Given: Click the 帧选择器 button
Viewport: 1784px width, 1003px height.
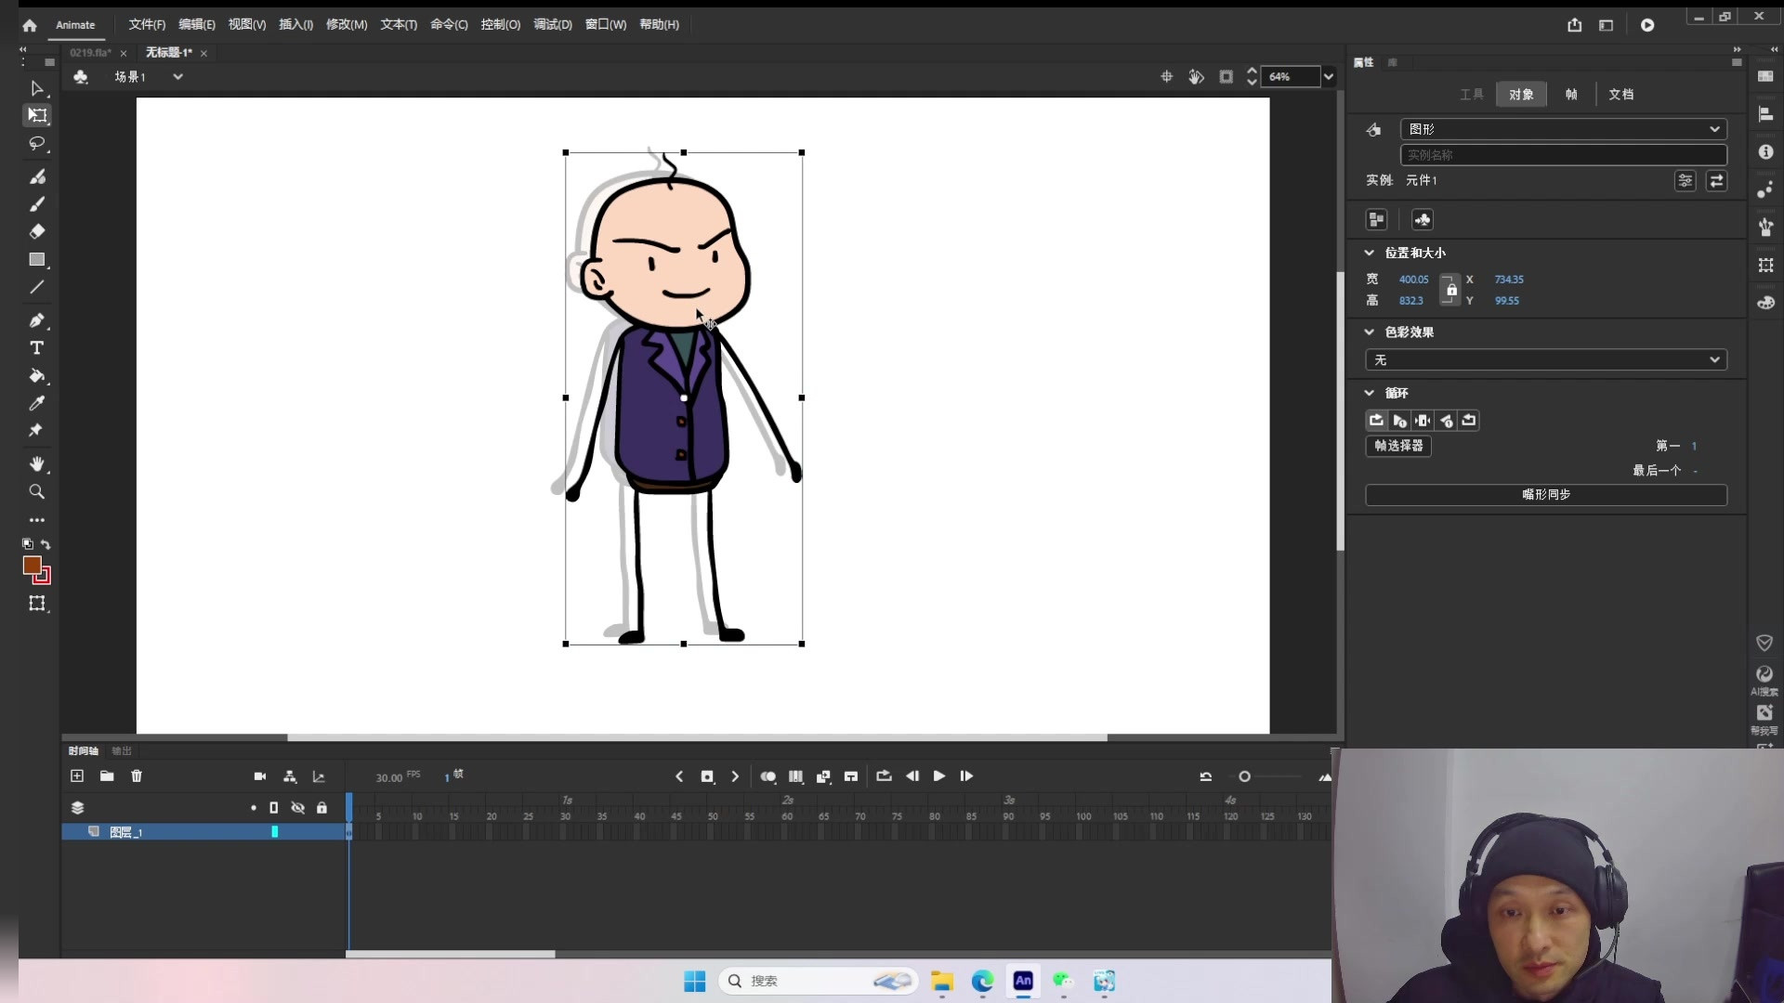Looking at the screenshot, I should point(1398,446).
